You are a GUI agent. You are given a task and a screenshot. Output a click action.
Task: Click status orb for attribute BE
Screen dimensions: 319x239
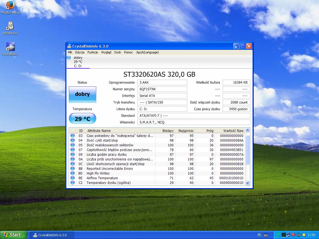coord(73,178)
